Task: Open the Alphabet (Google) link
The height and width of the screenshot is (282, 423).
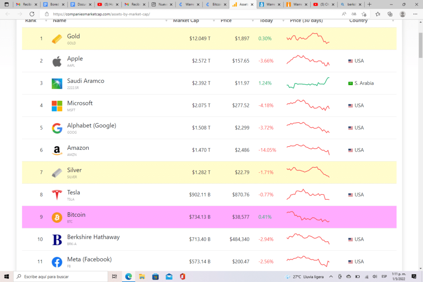Action: point(91,126)
